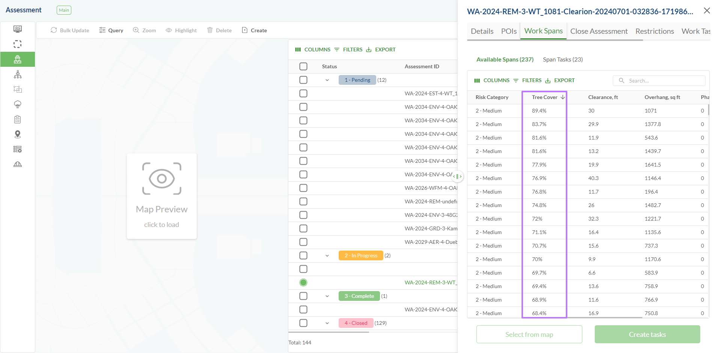Screen dimensions: 719x353
Task: Check the 4 - Closed group checkbox
Action: (x=303, y=323)
